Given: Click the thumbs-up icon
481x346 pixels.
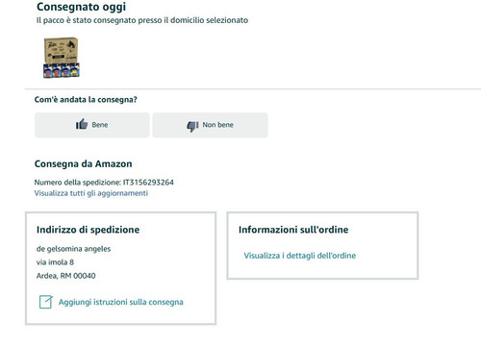Looking at the screenshot, I should (82, 124).
